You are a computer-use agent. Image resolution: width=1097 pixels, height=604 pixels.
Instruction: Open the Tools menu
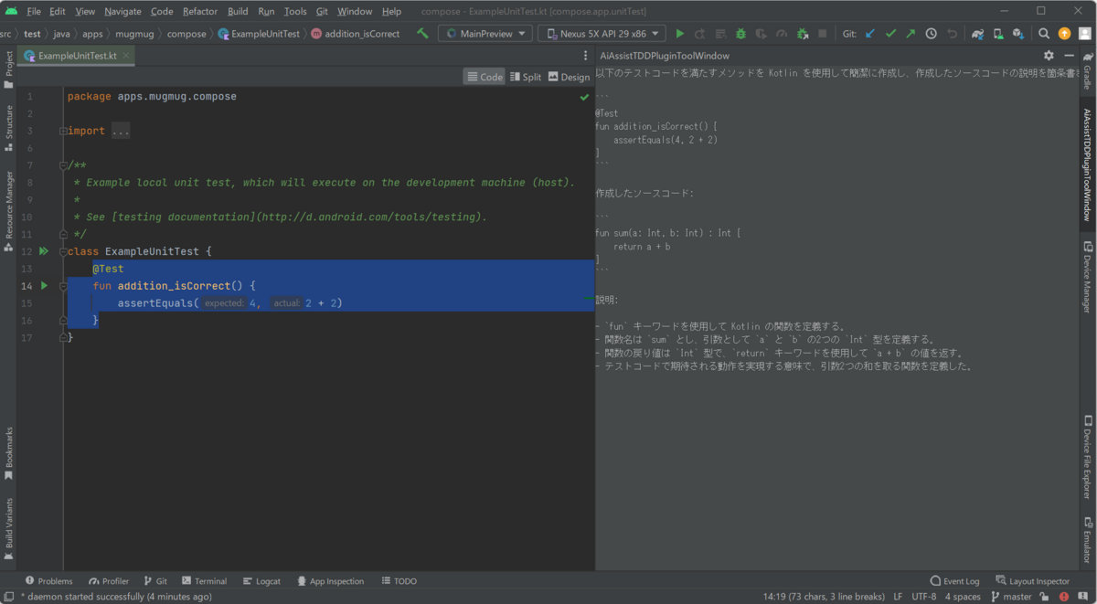295,12
